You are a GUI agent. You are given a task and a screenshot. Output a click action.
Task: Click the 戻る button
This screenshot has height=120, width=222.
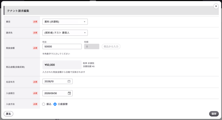pos(8,114)
